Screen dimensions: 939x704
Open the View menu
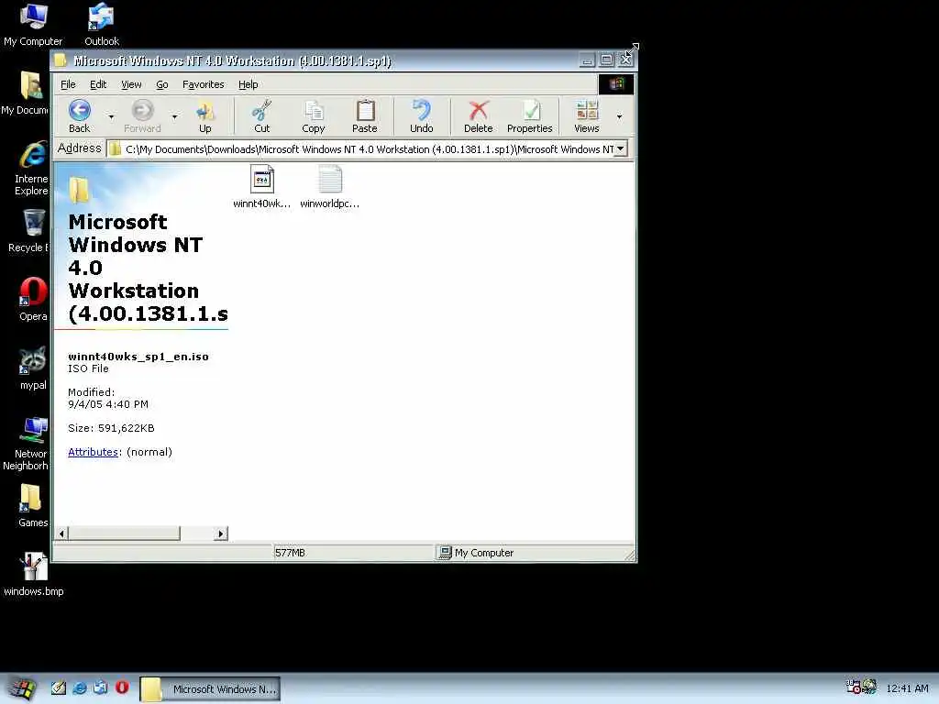click(131, 84)
